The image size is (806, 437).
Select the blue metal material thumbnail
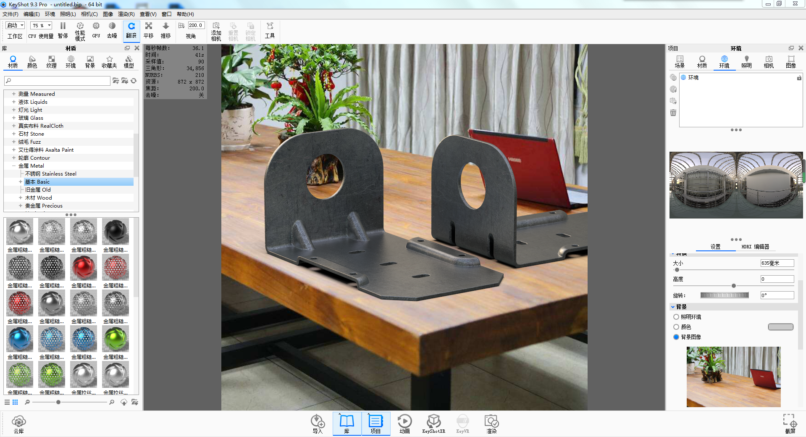coord(20,339)
